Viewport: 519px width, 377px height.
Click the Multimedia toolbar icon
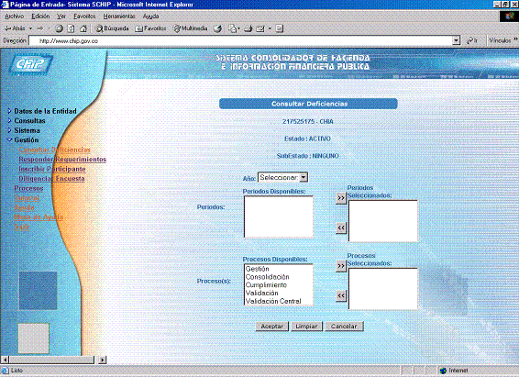[x=191, y=28]
